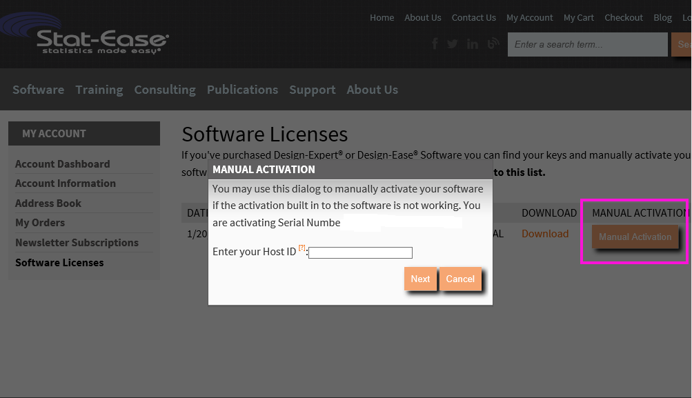Click the Manual Activation button

click(635, 237)
